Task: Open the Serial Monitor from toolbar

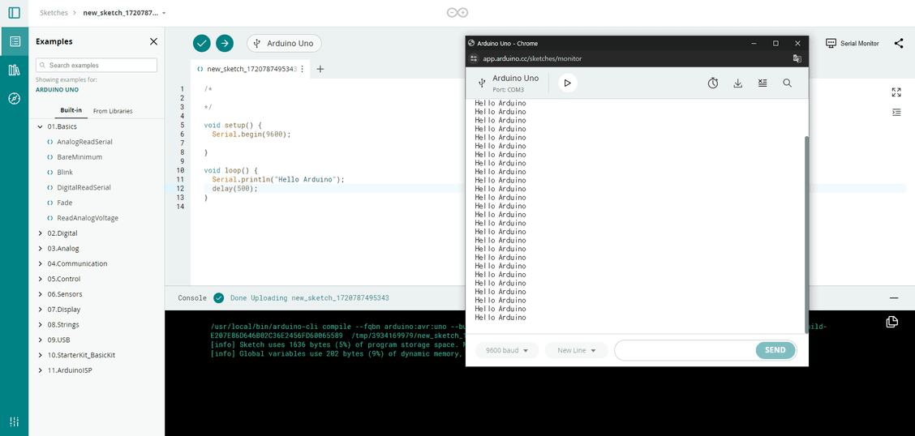Action: click(852, 43)
